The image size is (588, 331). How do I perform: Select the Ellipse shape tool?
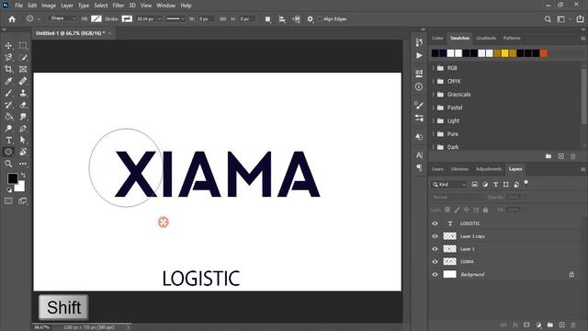[x=8, y=152]
